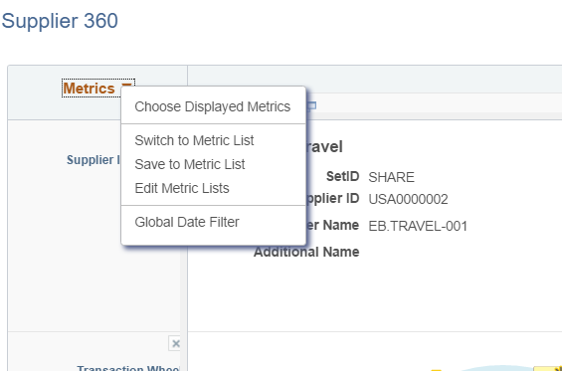Image resolution: width=562 pixels, height=371 pixels.
Task: Select Global Date Filter entry
Action: [x=187, y=222]
